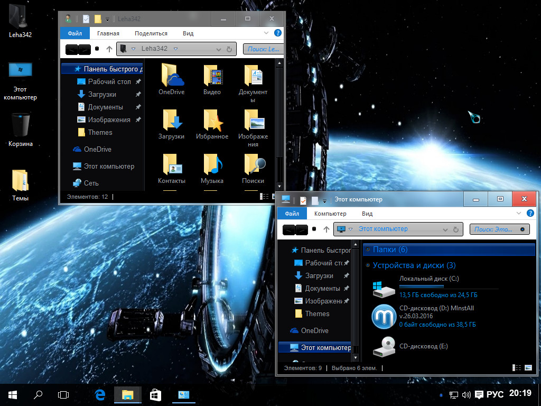
Task: Expand the ribbon in Этот компьютер window
Action: point(519,214)
